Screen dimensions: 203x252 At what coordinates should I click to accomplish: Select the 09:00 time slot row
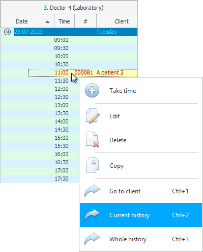coord(69,40)
